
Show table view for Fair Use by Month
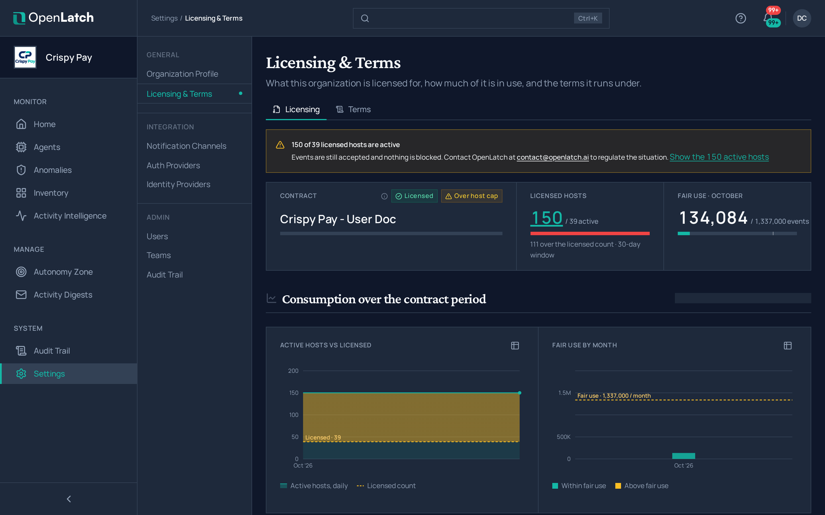[x=787, y=345]
